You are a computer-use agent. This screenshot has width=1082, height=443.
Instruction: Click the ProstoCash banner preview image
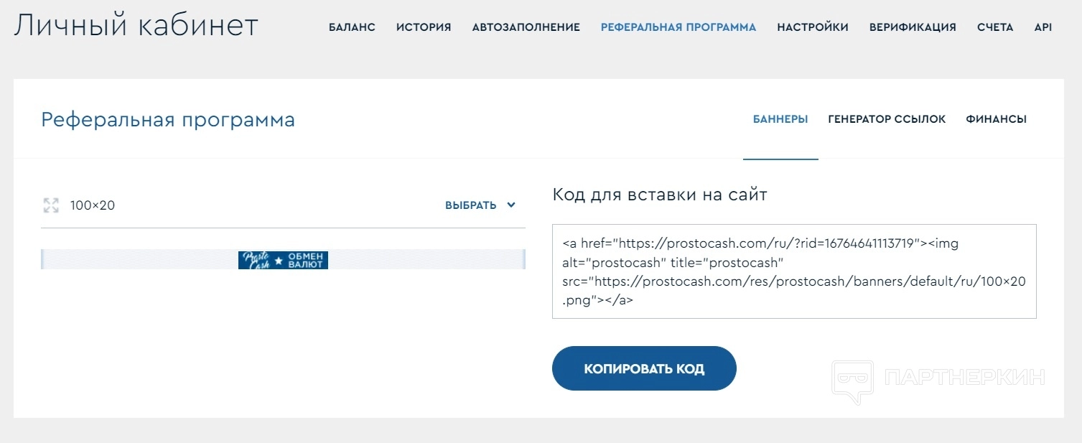[x=283, y=259]
